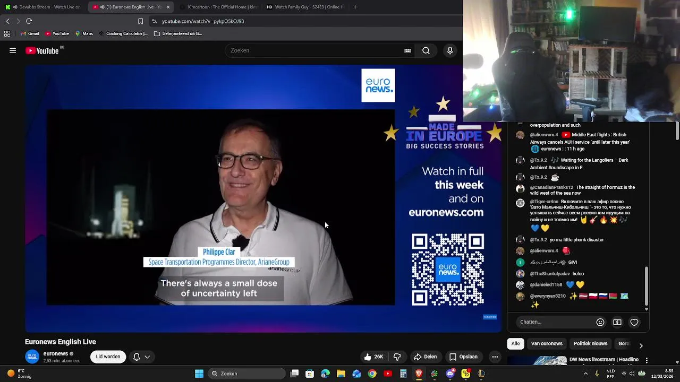Open Calculator from taskbar

pos(403,374)
